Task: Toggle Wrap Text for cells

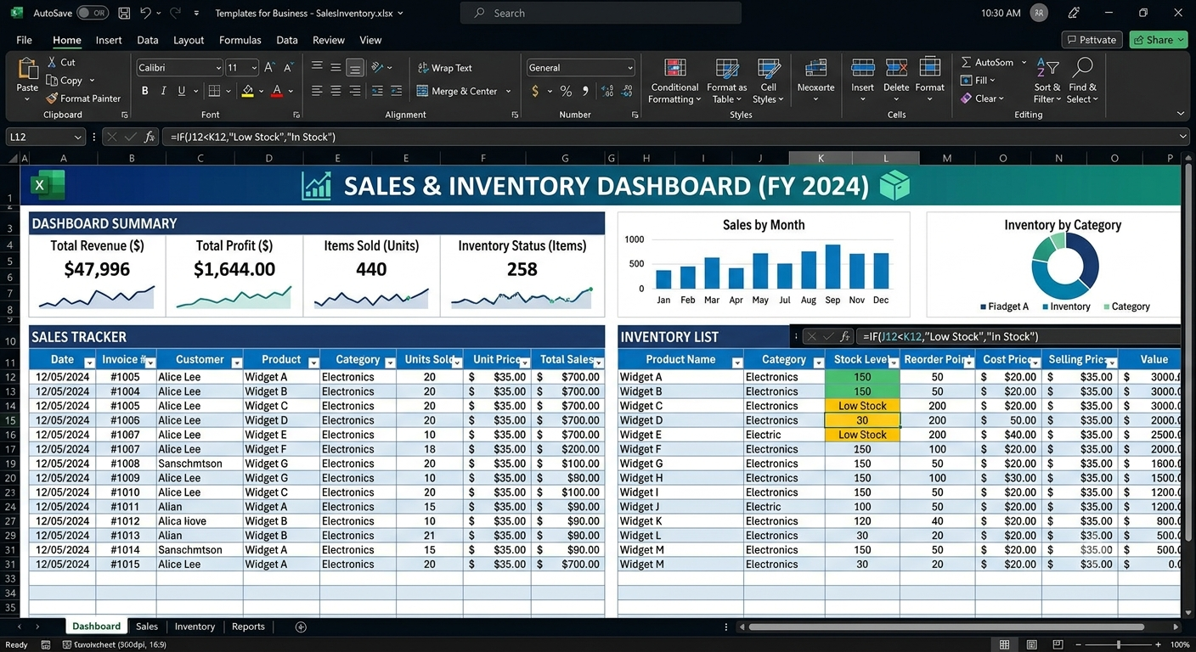Action: pyautogui.click(x=444, y=68)
